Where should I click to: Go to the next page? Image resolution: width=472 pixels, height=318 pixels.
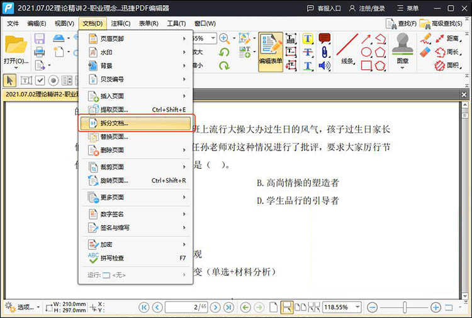[215, 307]
